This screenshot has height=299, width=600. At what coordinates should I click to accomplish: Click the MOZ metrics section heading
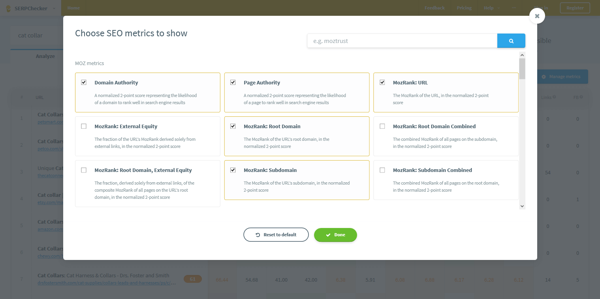click(x=90, y=63)
